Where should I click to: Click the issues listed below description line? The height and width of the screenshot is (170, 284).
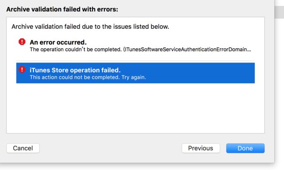[90, 27]
